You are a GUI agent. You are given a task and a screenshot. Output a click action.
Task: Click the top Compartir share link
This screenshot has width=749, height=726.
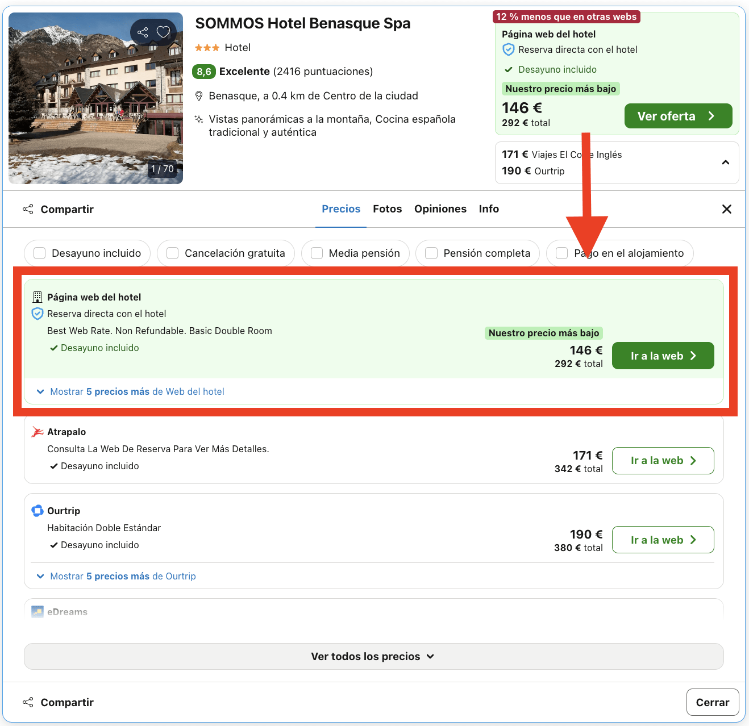point(58,209)
